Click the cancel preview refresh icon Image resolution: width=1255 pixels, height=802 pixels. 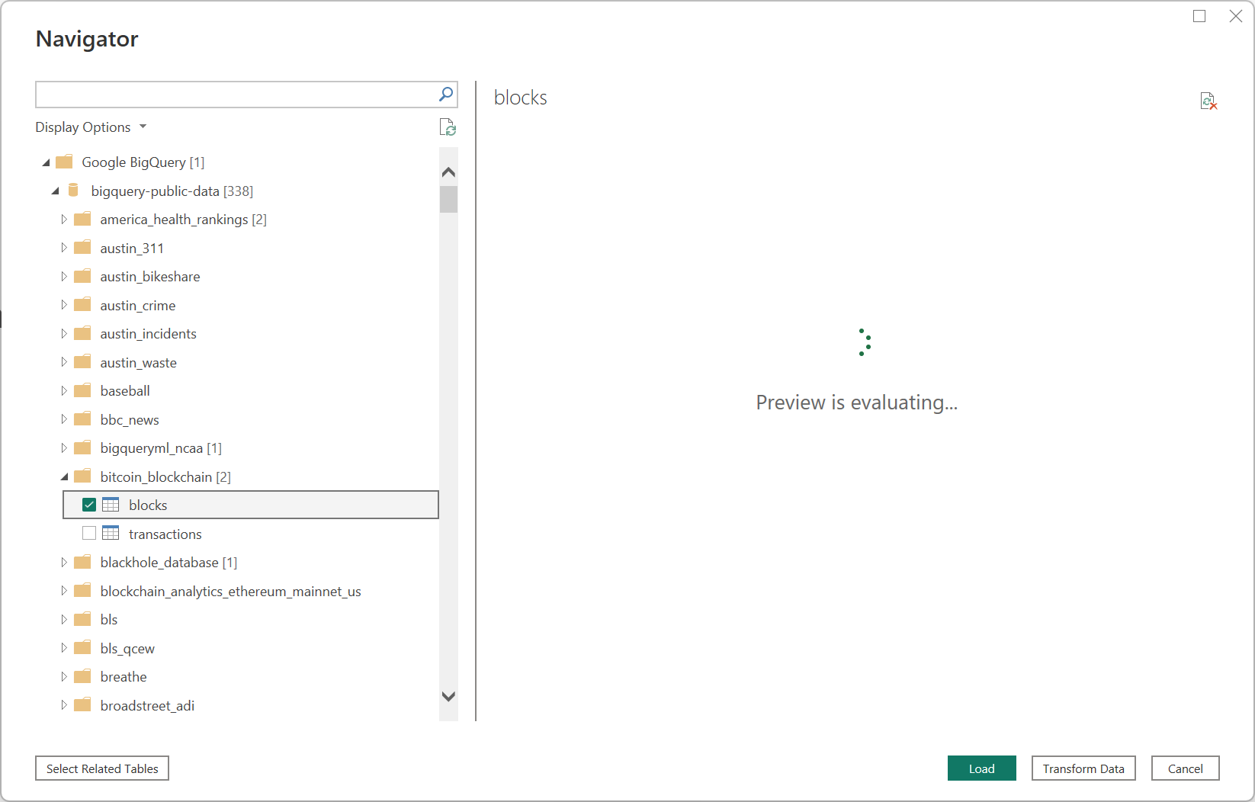[1208, 101]
